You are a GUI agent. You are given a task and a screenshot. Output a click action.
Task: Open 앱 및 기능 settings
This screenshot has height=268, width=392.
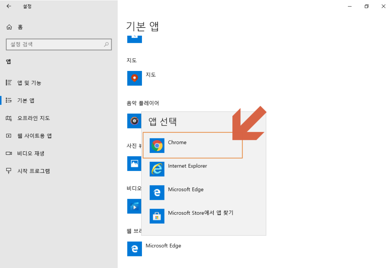point(59,83)
